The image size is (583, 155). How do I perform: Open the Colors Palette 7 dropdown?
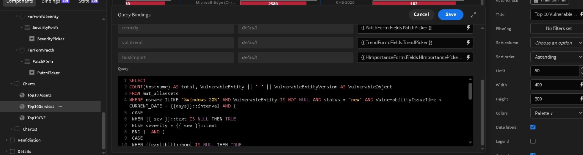[x=557, y=113]
